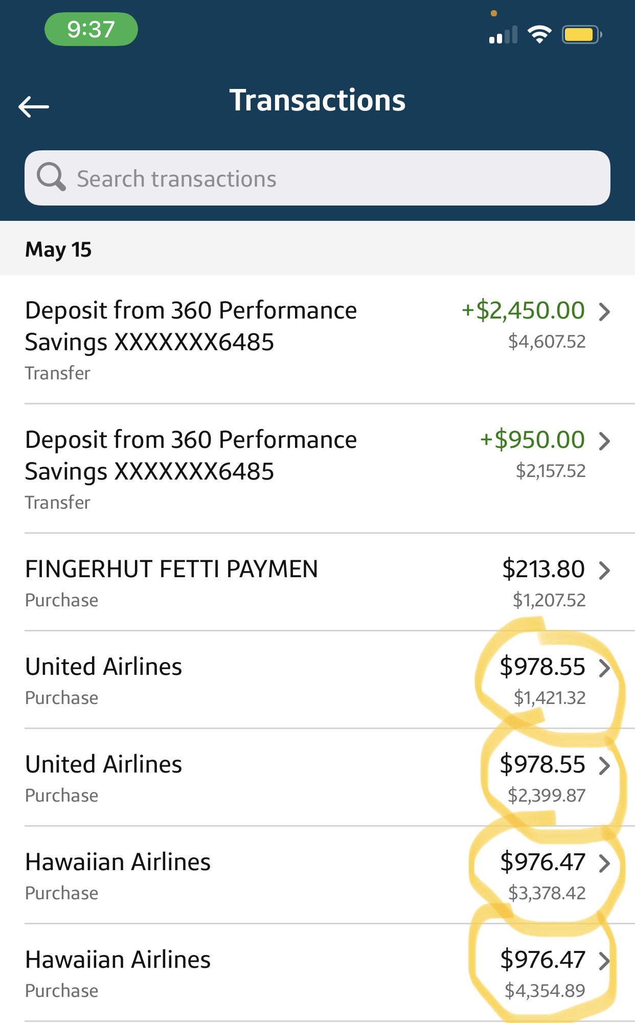Tap the Wi-Fi status icon
635x1023 pixels.
pyautogui.click(x=539, y=35)
